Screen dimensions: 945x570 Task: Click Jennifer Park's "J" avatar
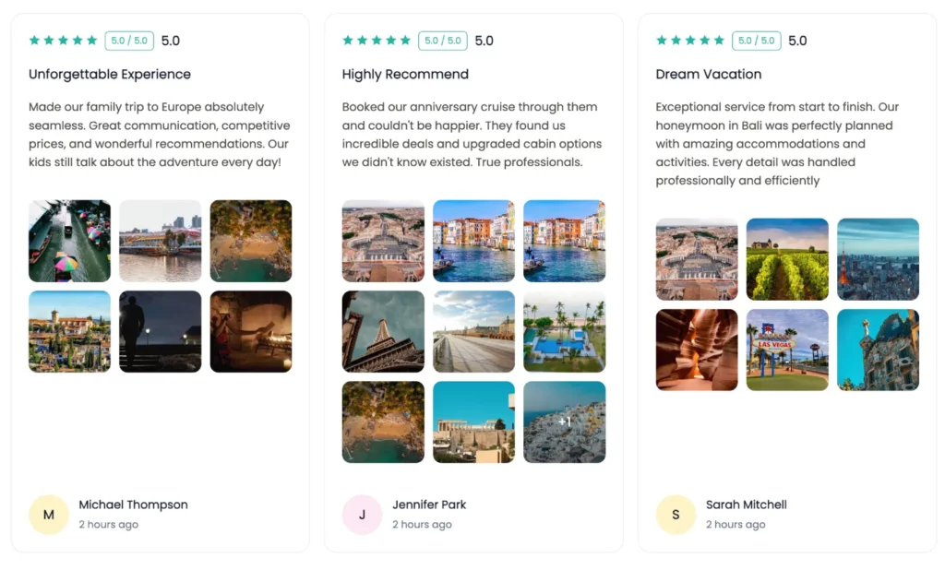tap(362, 515)
